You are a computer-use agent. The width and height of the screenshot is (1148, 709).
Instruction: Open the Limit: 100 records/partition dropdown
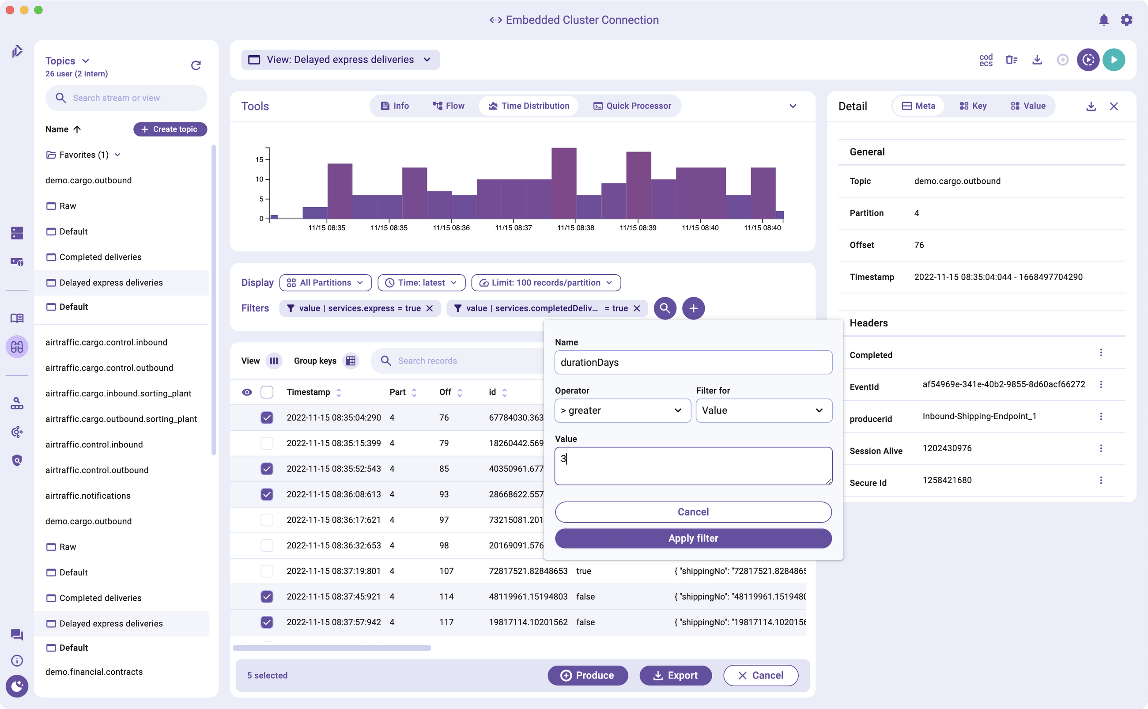tap(546, 283)
